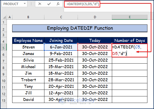Select column B header

click(x=28, y=17)
